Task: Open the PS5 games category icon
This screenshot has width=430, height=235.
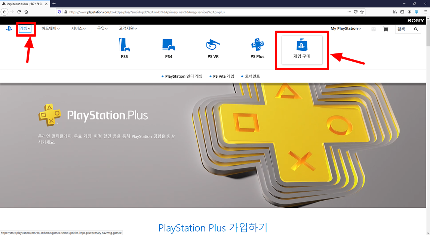Action: tap(124, 49)
